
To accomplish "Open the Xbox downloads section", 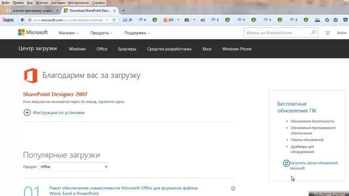I will 207,49.
